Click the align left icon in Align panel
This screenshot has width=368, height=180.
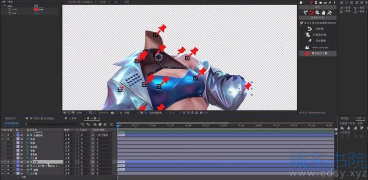point(343,128)
